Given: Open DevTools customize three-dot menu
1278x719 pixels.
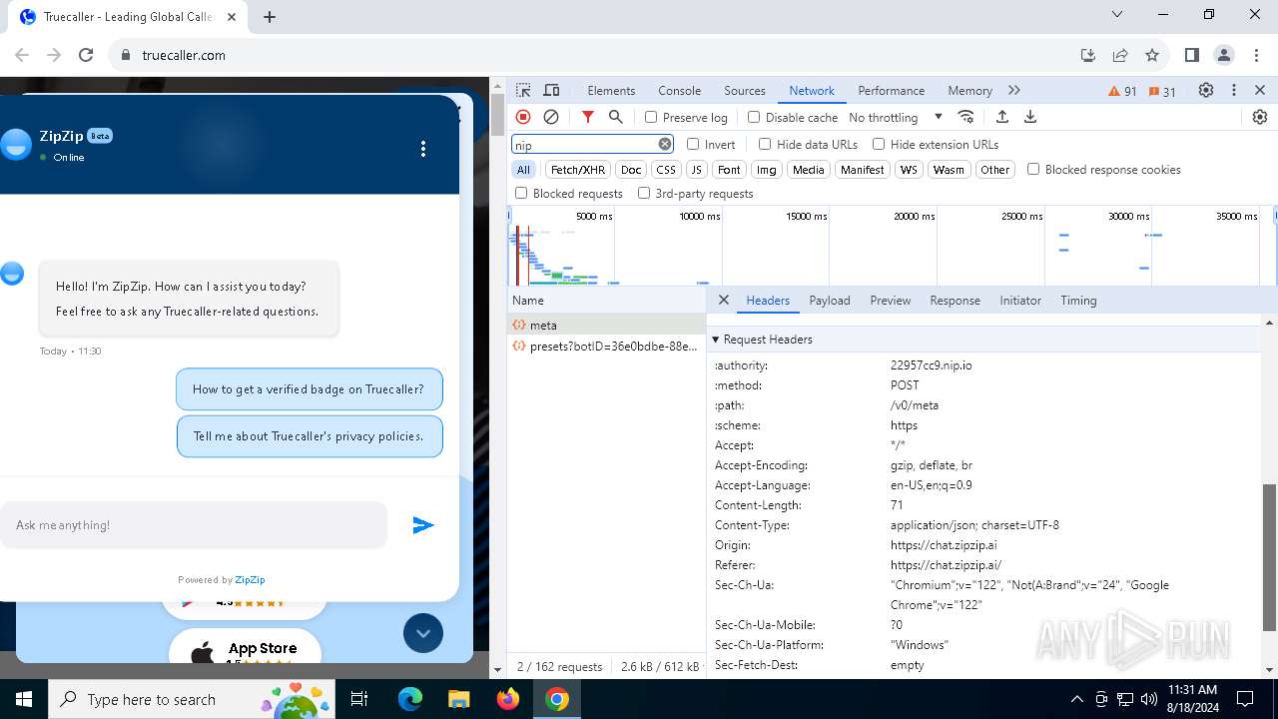Looking at the screenshot, I should (1234, 90).
